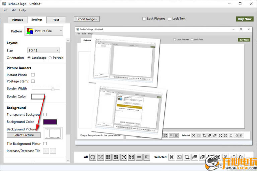Select the crop icon for selected picture
Screen dimensions: 257x171
(x=187, y=157)
